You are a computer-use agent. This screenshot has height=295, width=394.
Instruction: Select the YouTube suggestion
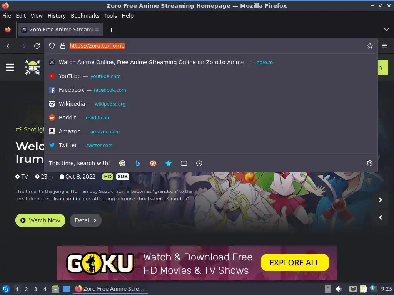pos(210,76)
